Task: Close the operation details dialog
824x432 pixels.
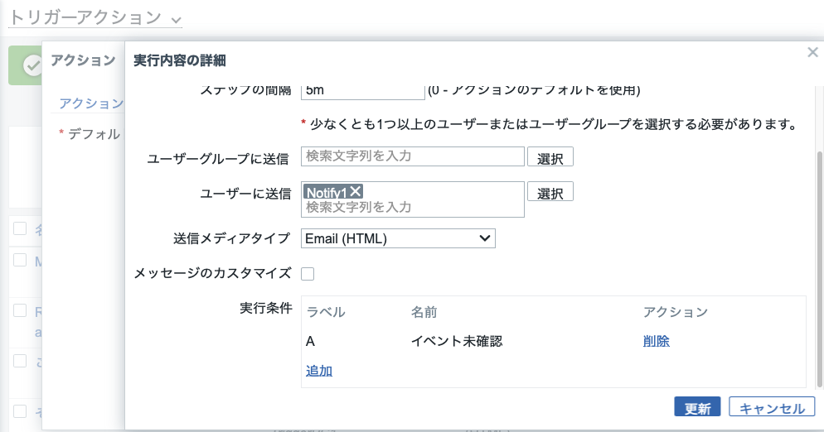Action: point(812,52)
